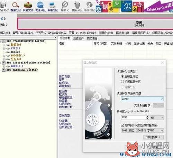Launch the 恢复文件 recover files tool
Screen dimensions: 173x158
pos(28,7)
